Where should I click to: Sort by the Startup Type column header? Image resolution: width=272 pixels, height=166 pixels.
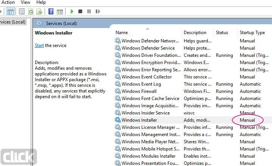pyautogui.click(x=252, y=33)
